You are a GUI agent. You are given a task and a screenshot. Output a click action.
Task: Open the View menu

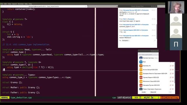pyautogui.click(x=9, y=4)
